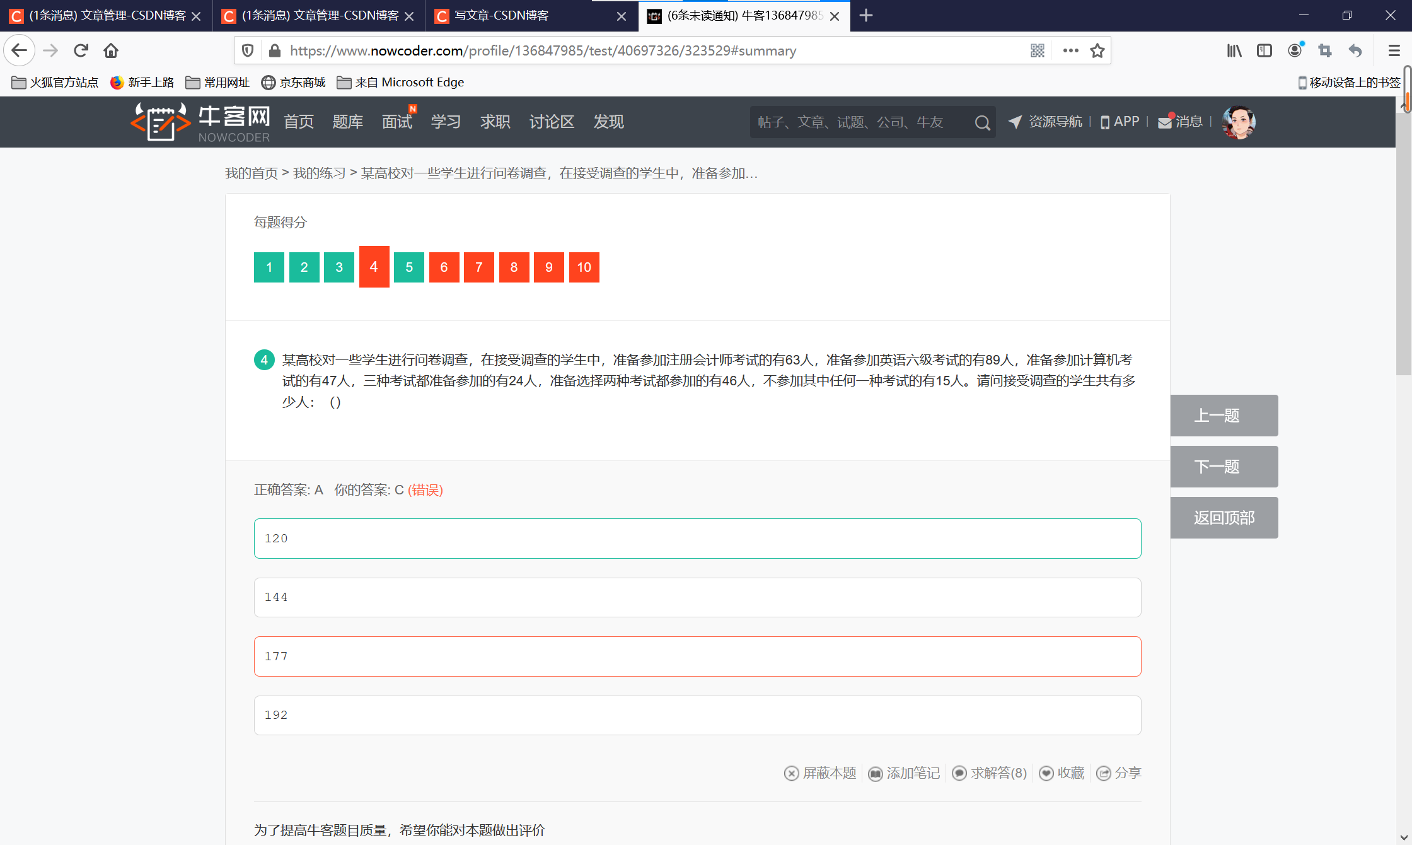The width and height of the screenshot is (1412, 845).
Task: Open the Firefox account icon
Action: point(1295,50)
